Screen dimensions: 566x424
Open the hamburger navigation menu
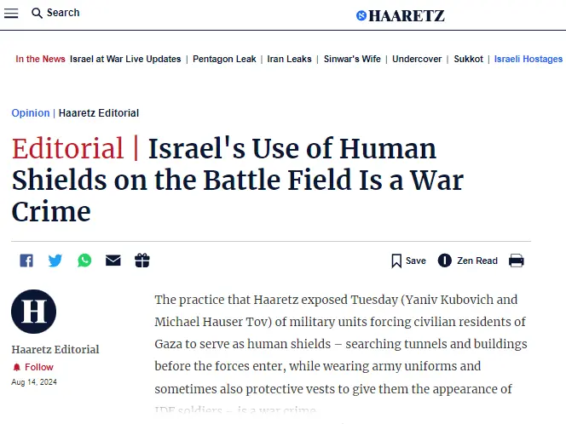point(11,13)
